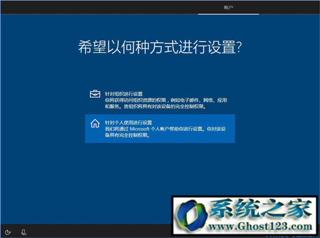Click the white underline beneath 帐户 tab
Image resolution: width=320 pixels, height=238 pixels.
point(228,14)
